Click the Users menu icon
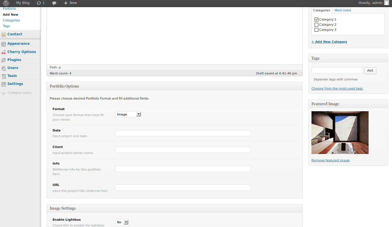The image size is (392, 227). [x=3, y=68]
